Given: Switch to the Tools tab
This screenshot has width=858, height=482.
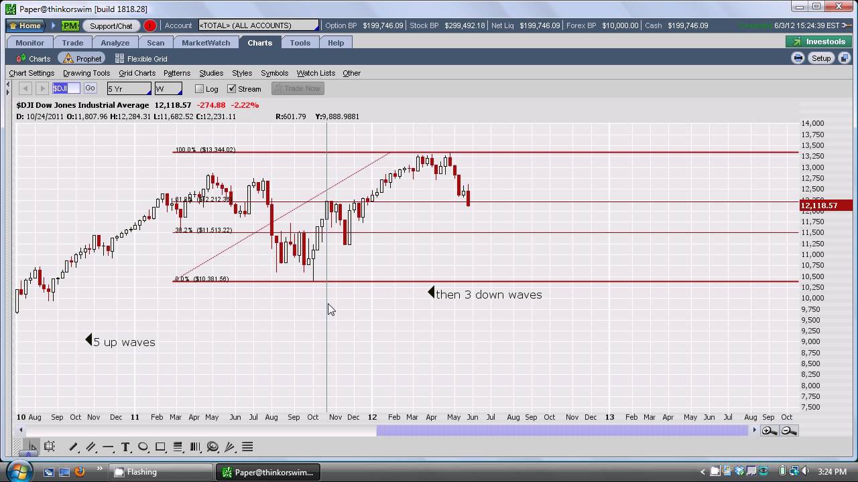Looking at the screenshot, I should click(300, 42).
